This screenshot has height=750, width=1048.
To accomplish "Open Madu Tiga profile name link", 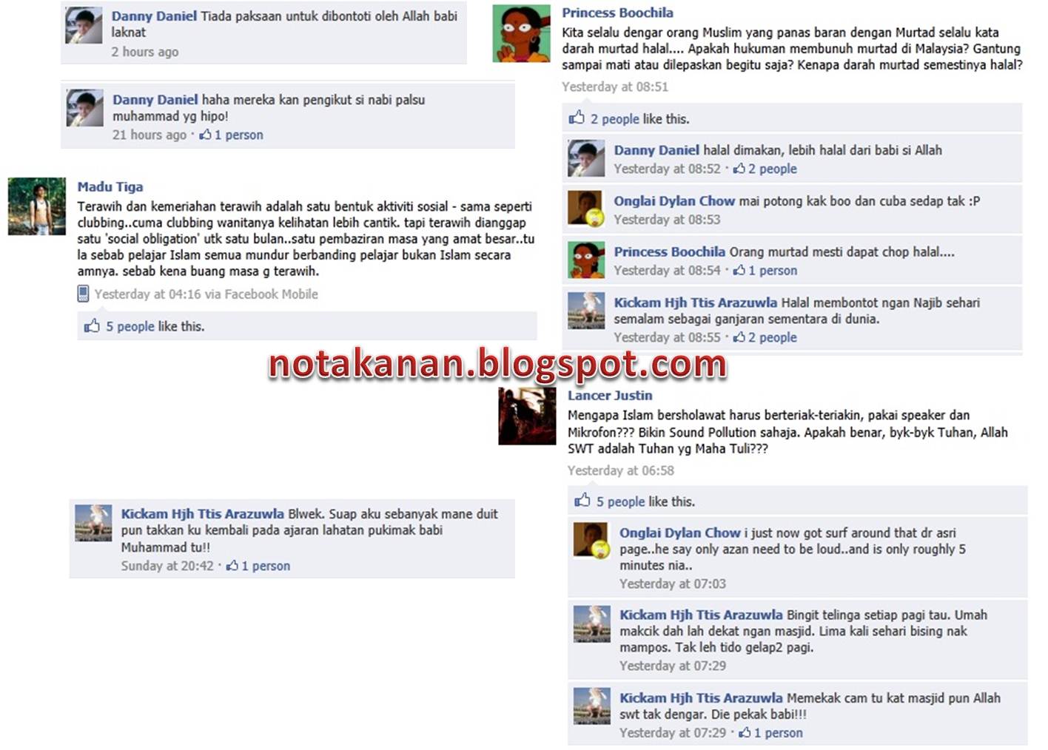I will [x=110, y=186].
